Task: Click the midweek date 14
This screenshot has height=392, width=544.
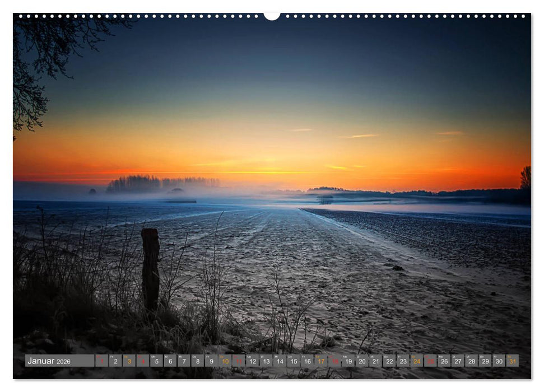Action: tap(280, 362)
